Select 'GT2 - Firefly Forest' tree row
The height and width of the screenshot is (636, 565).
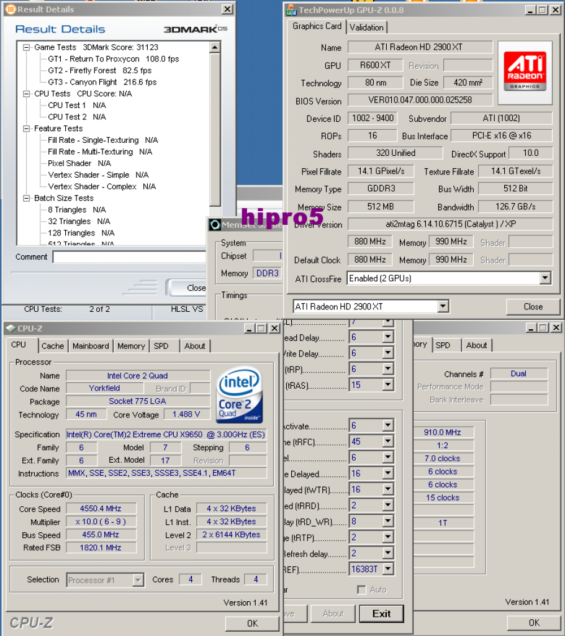pyautogui.click(x=100, y=71)
